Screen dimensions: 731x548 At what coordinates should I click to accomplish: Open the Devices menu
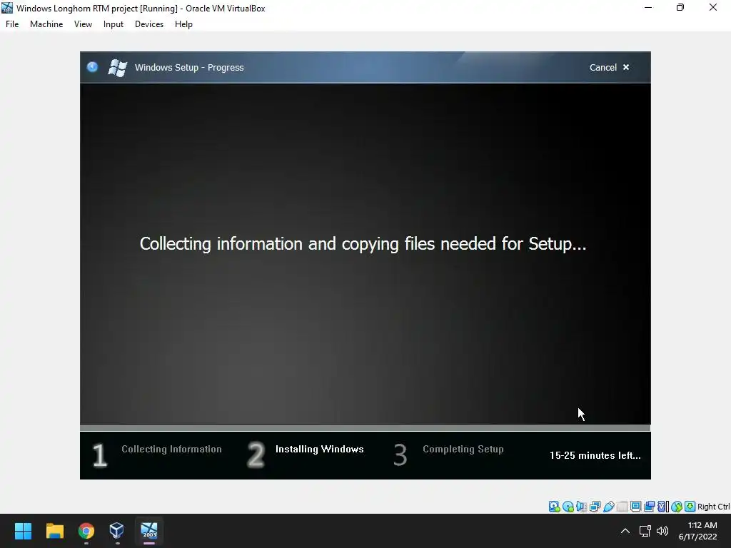tap(149, 24)
